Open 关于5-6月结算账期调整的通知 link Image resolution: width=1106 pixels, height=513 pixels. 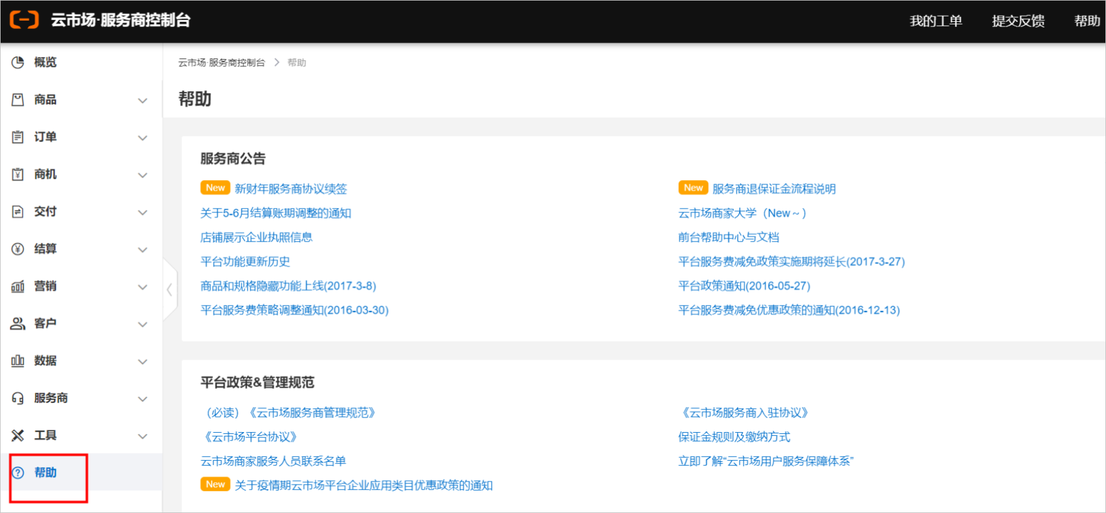(276, 213)
